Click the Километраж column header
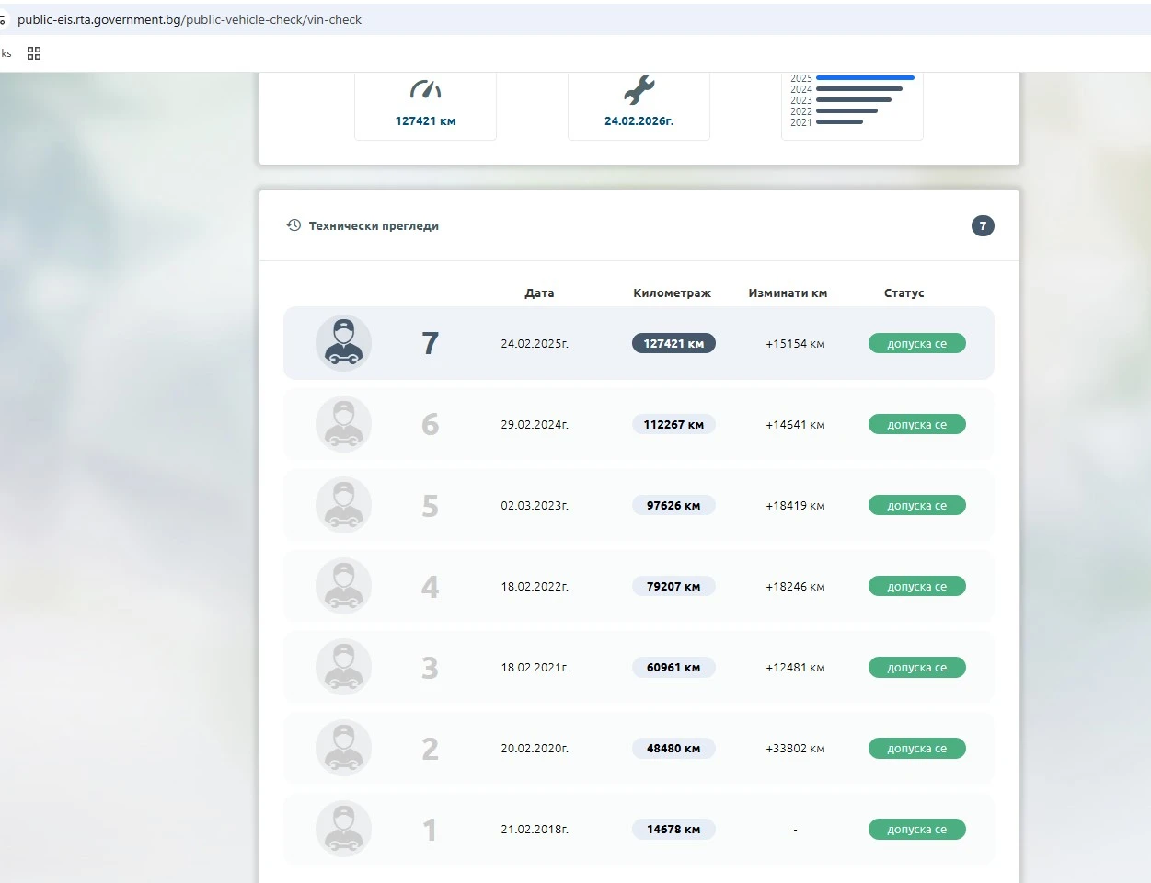The width and height of the screenshot is (1151, 883). coord(672,292)
